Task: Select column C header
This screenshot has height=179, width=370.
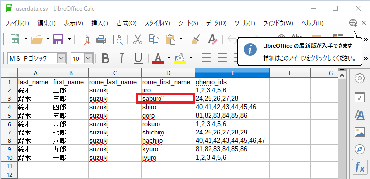Action: pos(115,73)
